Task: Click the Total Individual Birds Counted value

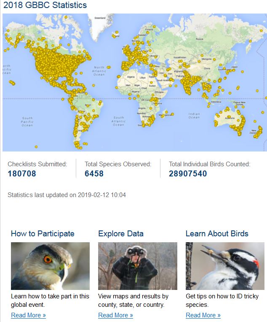Action: [188, 173]
